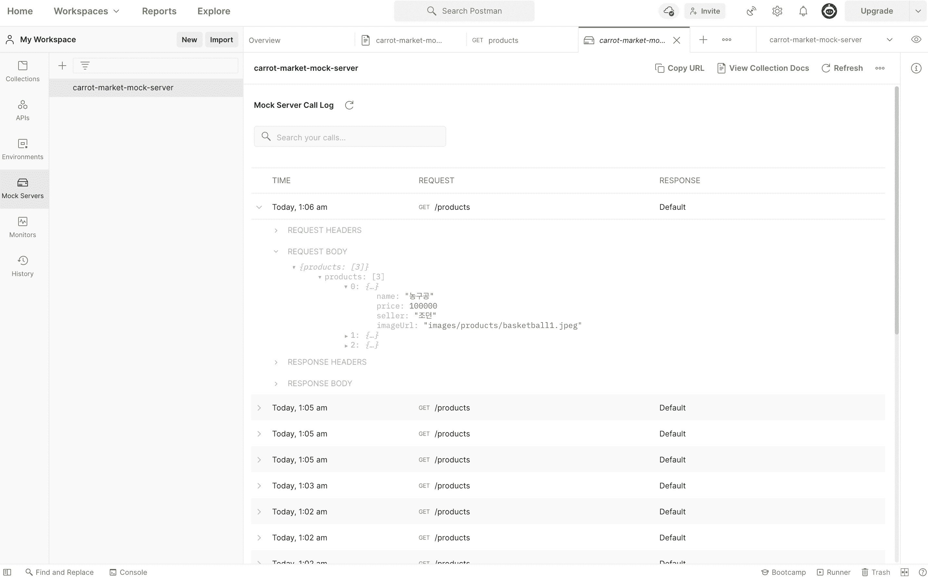The image size is (928, 580).
Task: Open capture requests satellite icon
Action: [x=751, y=11]
